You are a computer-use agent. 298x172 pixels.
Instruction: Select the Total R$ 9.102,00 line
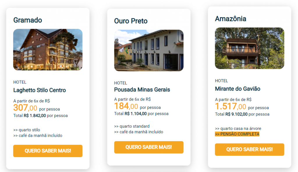(x=242, y=114)
